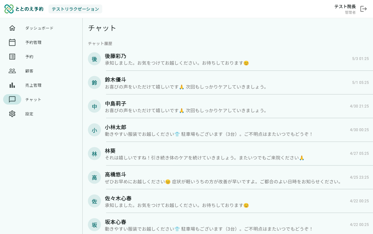Click the timestamp 4/30 21:25
Screen dimensions: 373x234
359,106
